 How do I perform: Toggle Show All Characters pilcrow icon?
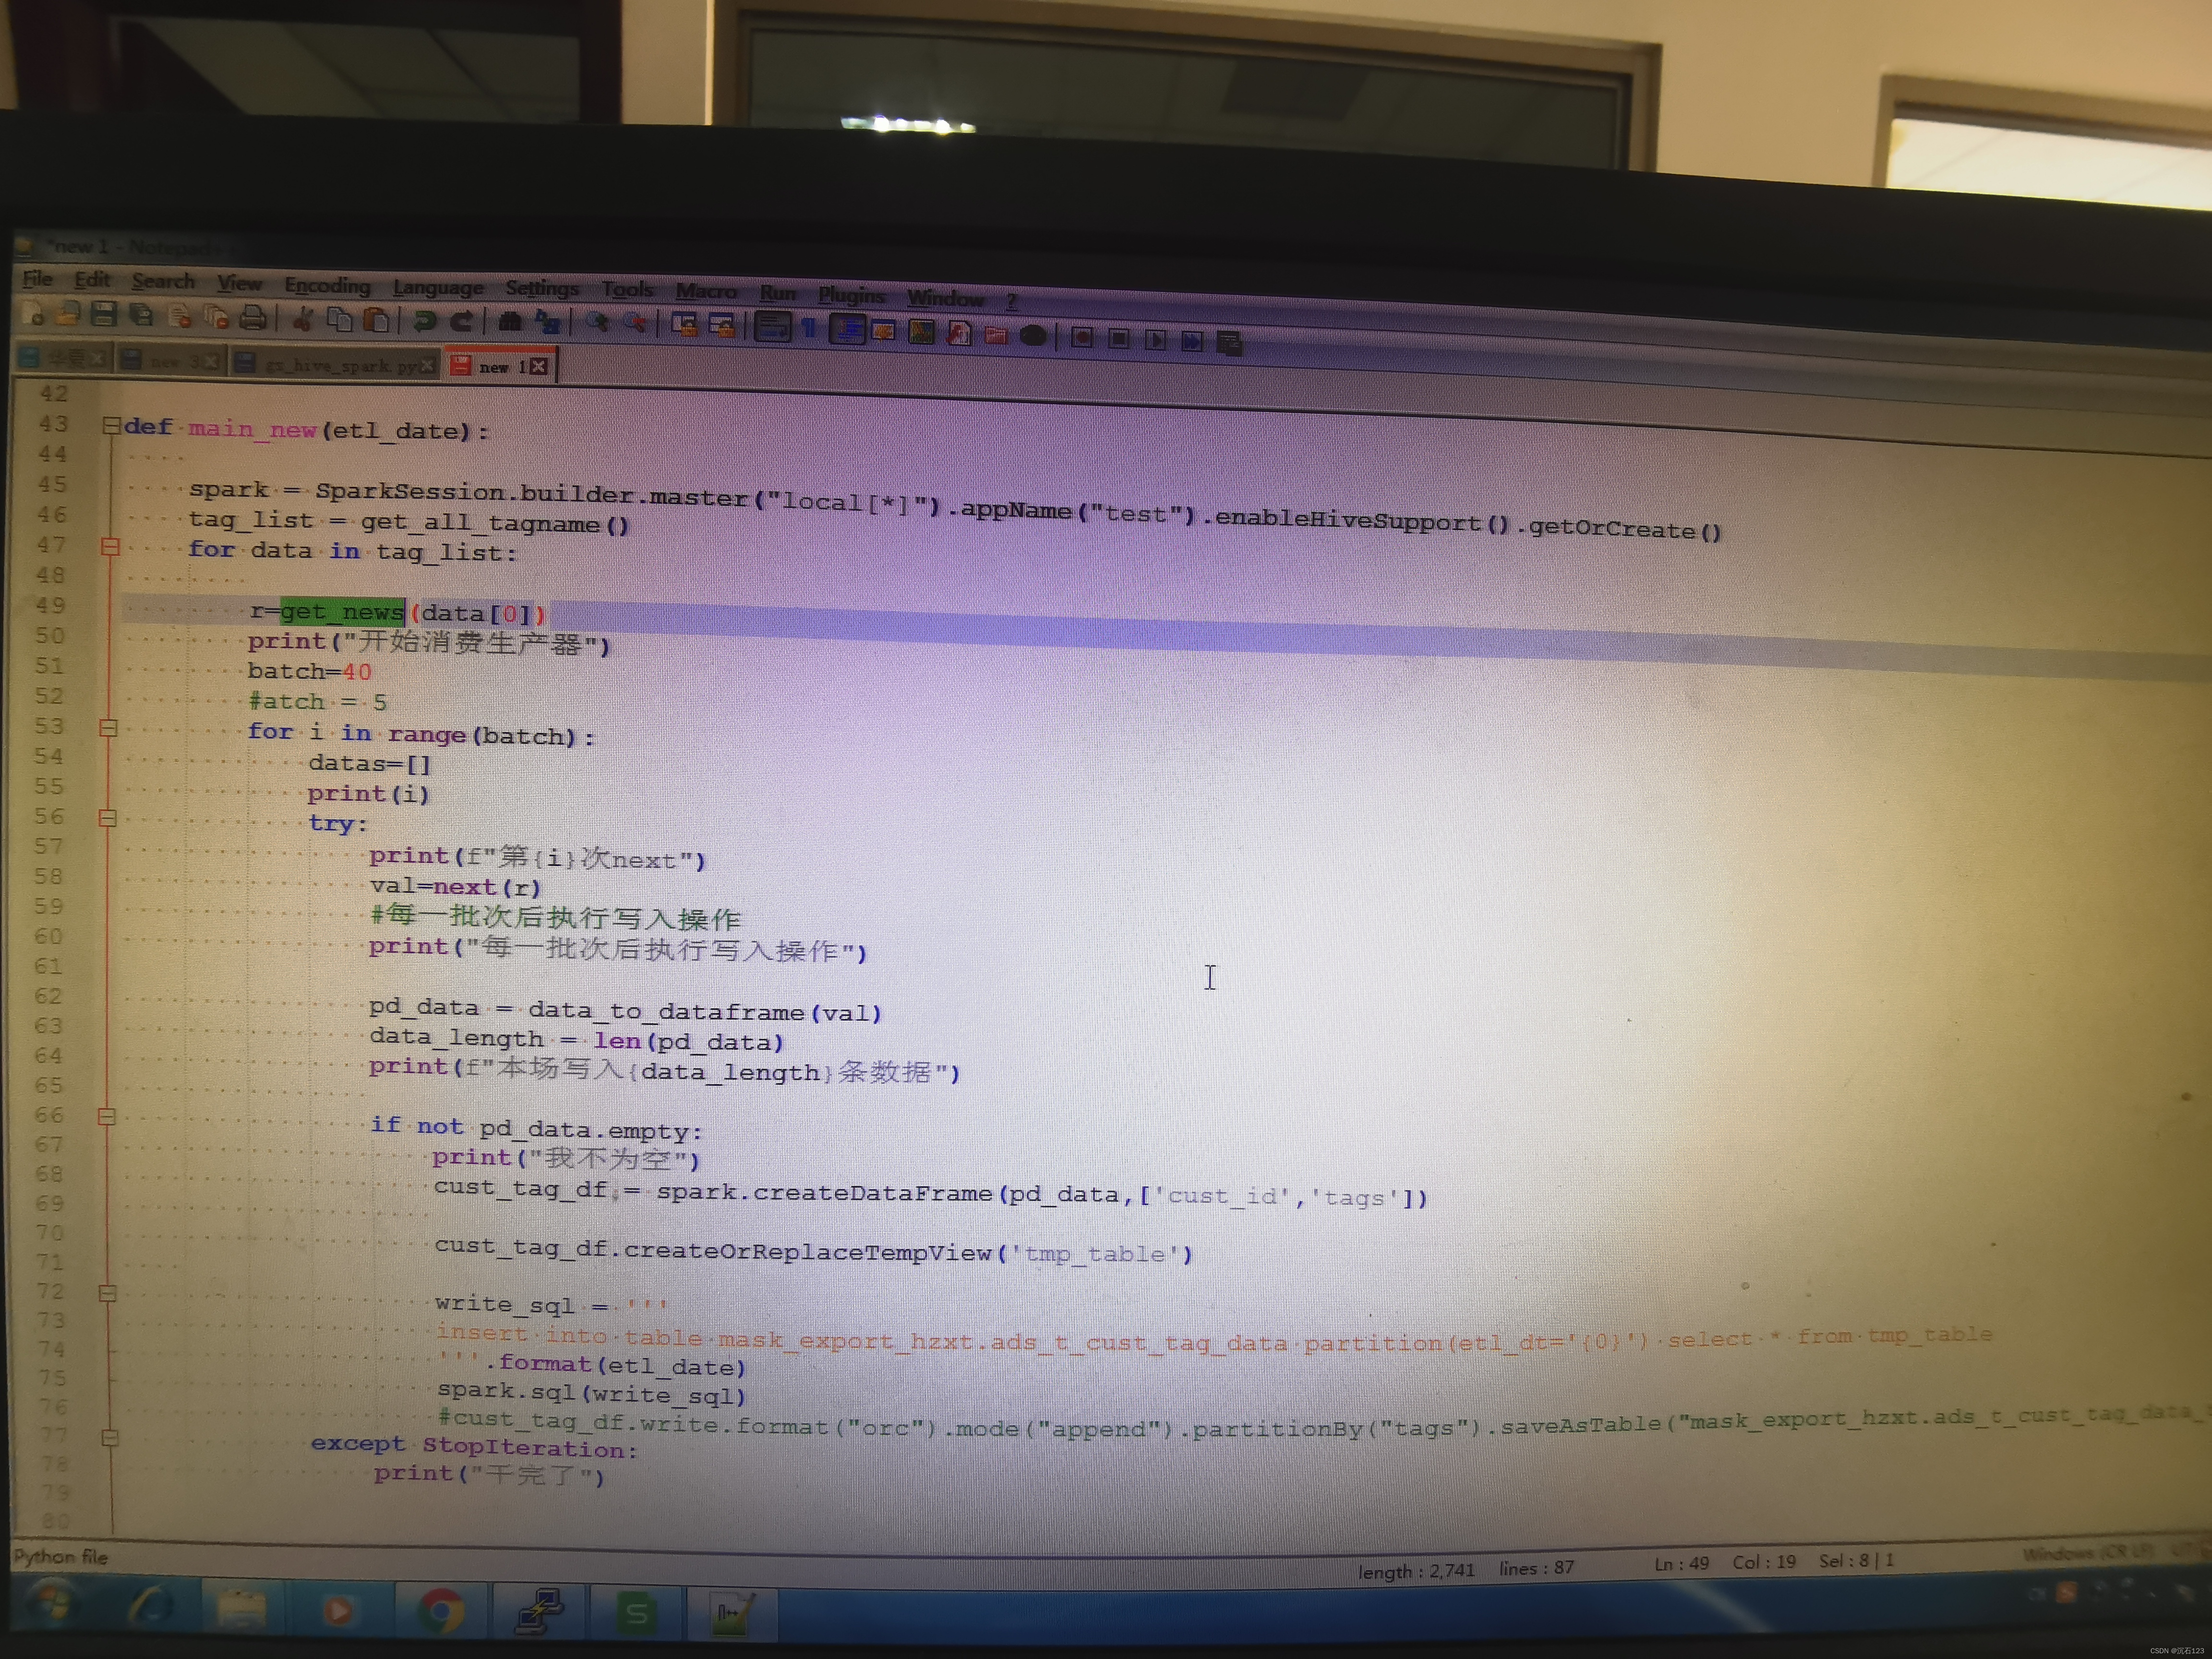809,328
